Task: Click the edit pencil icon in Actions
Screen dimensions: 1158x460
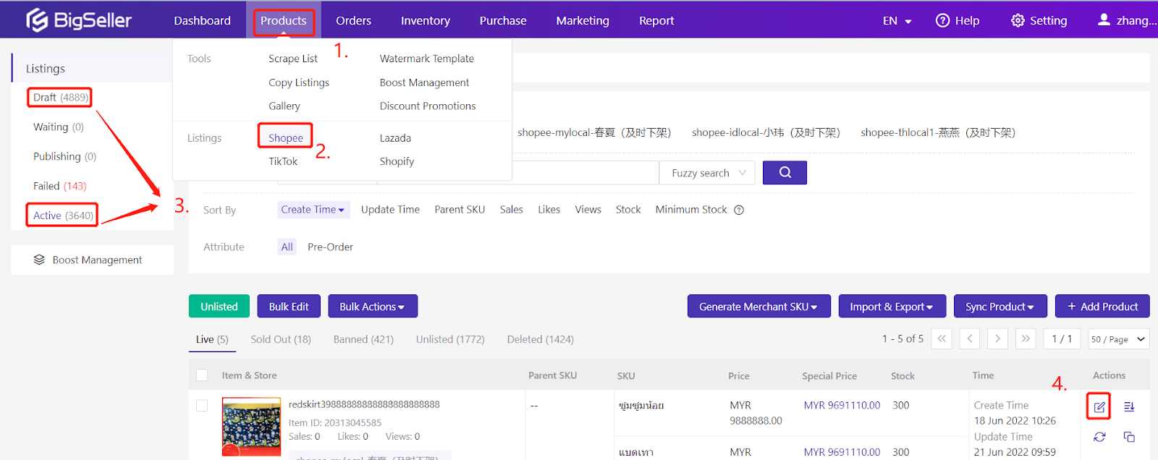Action: click(1099, 406)
